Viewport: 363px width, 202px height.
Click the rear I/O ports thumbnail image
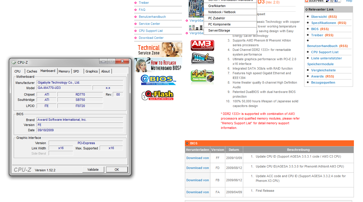coord(196,27)
